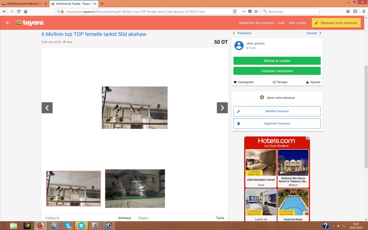This screenshot has height=230, width=368.
Task: Open Firefox from the taskbar
Action: coord(40,226)
